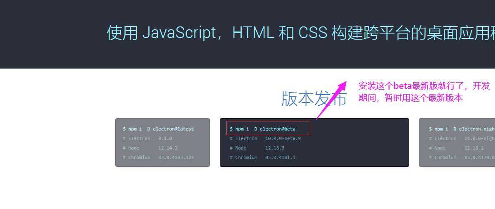Click the electron@latest install command card

pos(162,142)
